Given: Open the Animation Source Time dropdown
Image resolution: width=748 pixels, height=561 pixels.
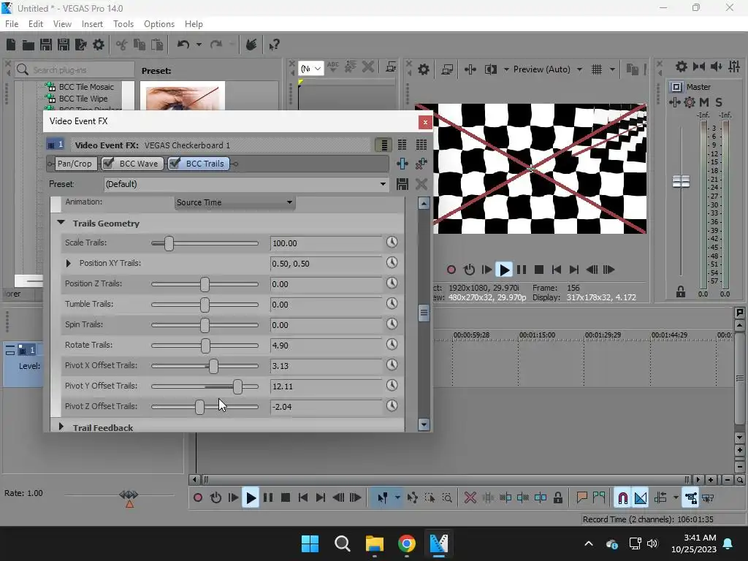Looking at the screenshot, I should tap(234, 202).
